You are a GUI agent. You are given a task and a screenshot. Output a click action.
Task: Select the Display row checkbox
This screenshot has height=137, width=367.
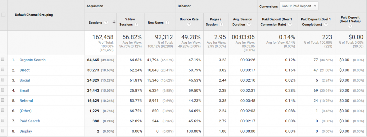pyautogui.click(x=3, y=131)
